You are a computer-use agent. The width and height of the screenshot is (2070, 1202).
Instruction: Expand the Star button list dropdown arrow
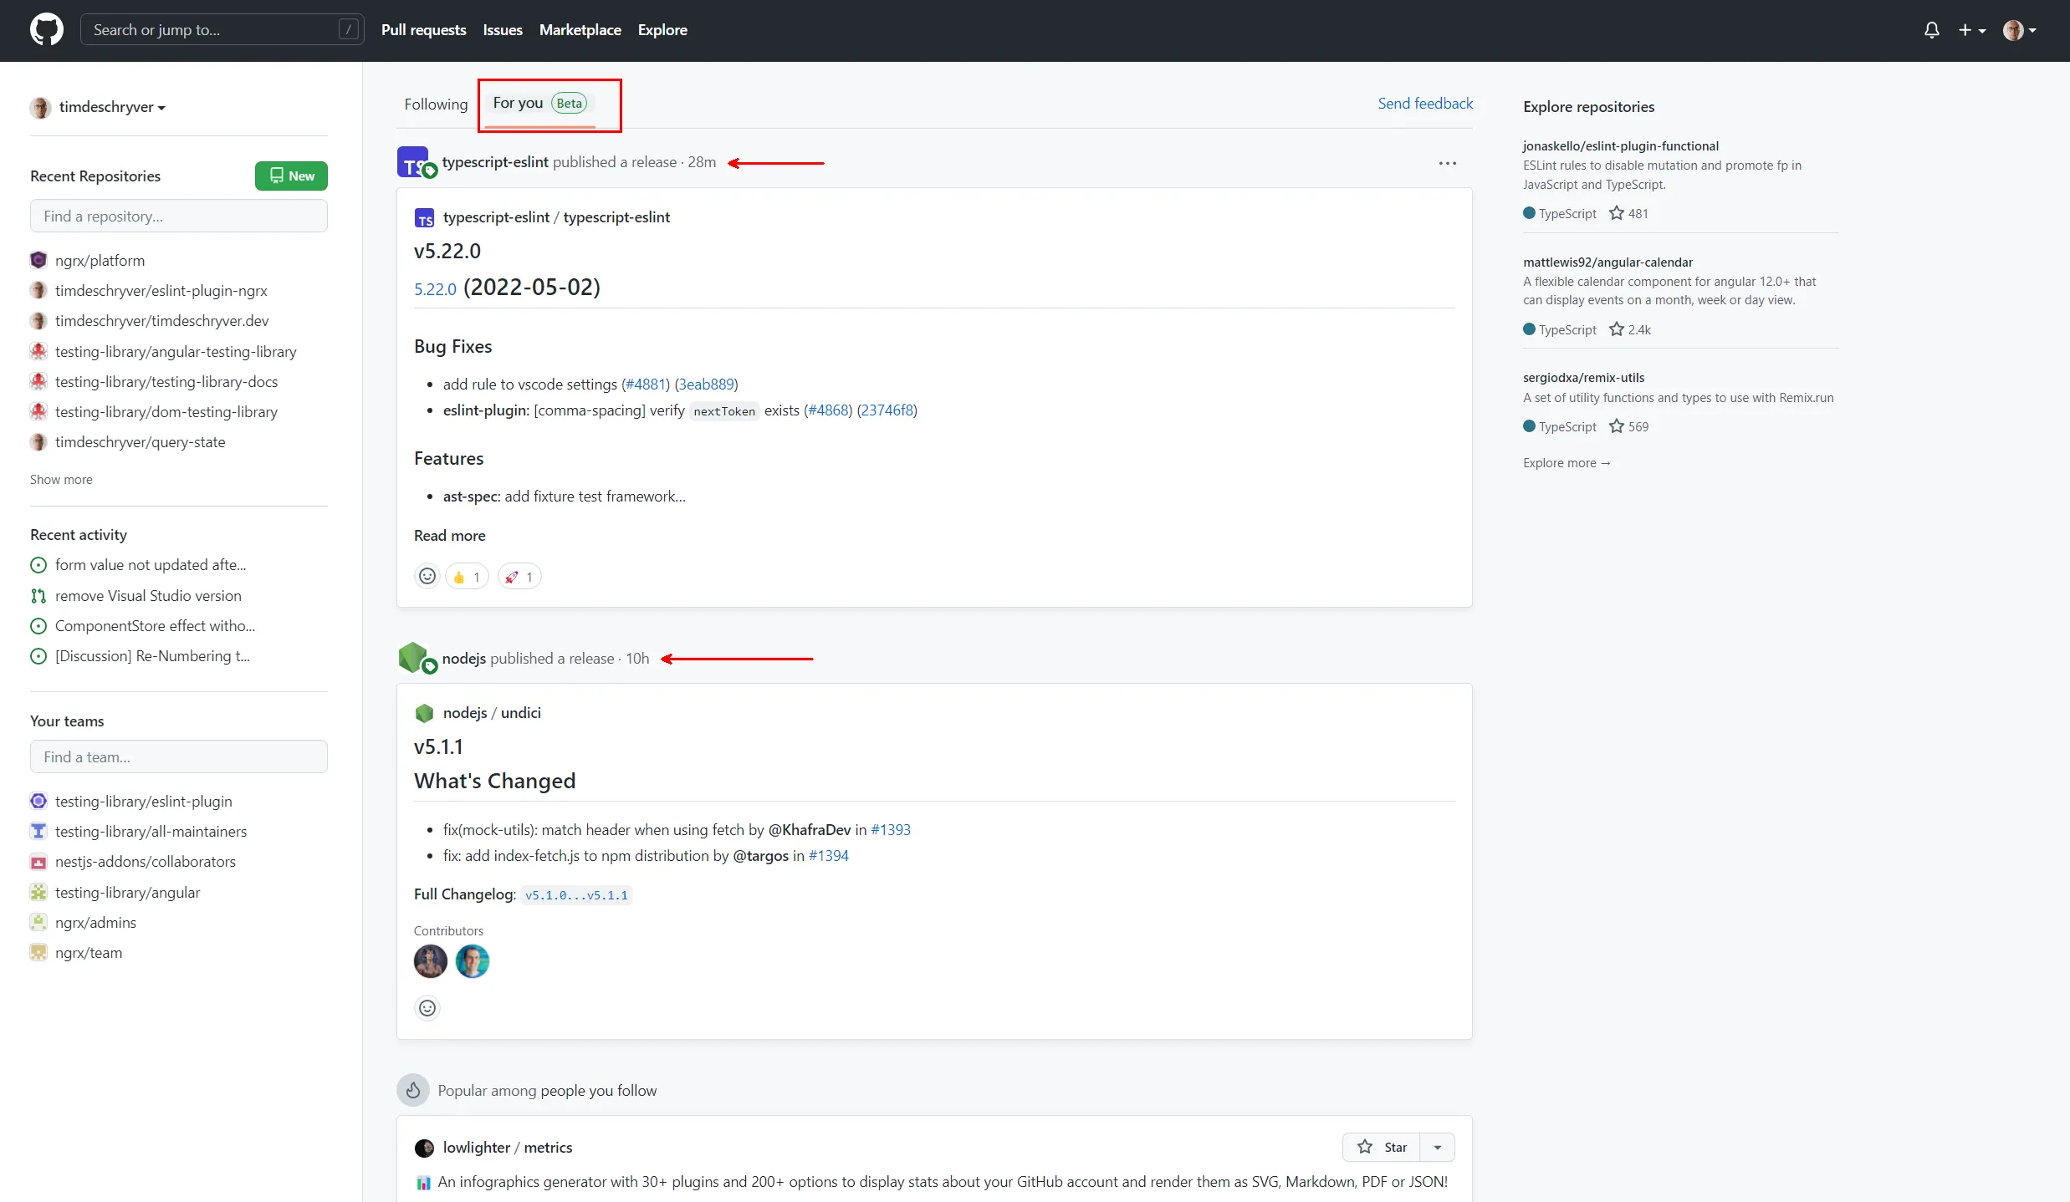[x=1438, y=1147]
